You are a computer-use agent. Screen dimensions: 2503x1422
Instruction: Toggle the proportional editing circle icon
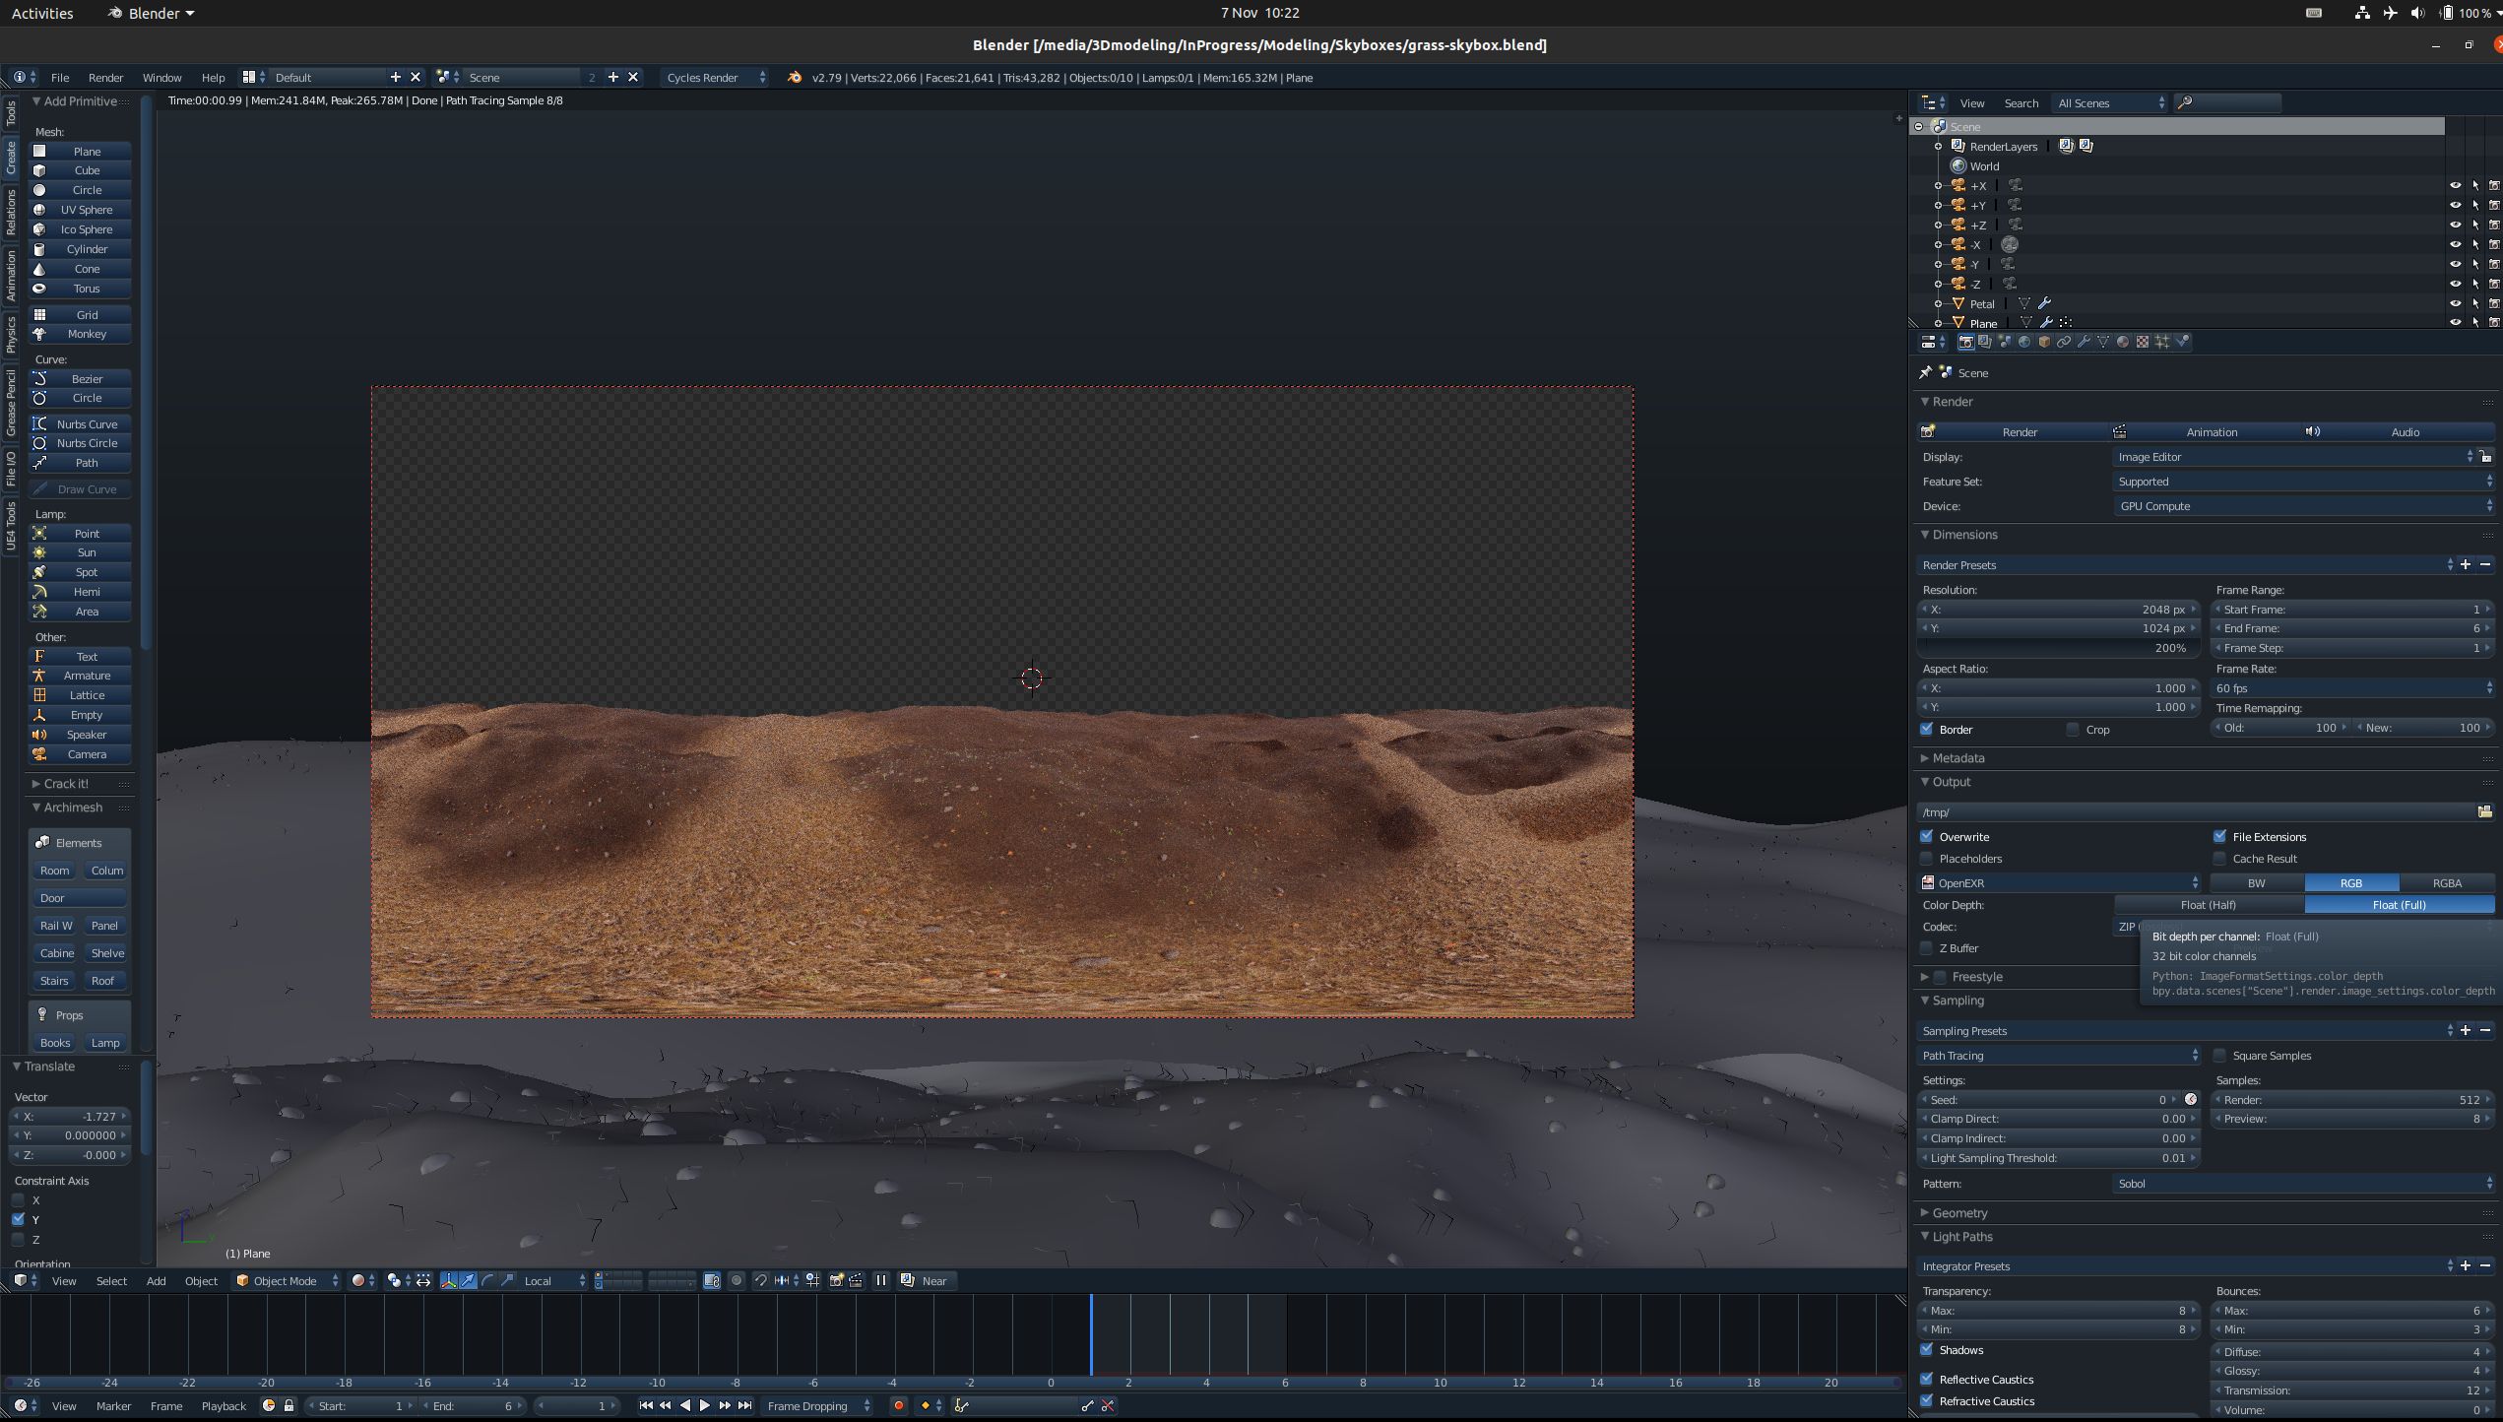[x=737, y=1280]
